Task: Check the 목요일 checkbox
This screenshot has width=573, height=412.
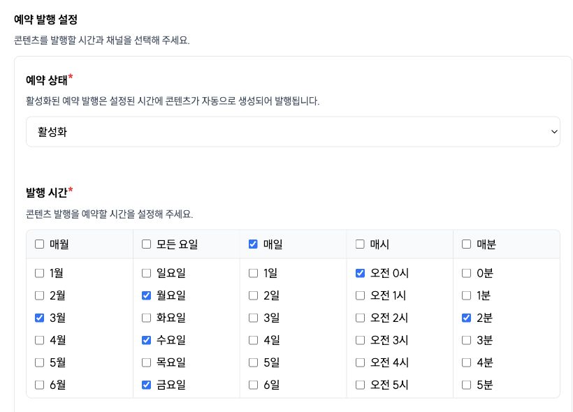Action: pyautogui.click(x=146, y=362)
